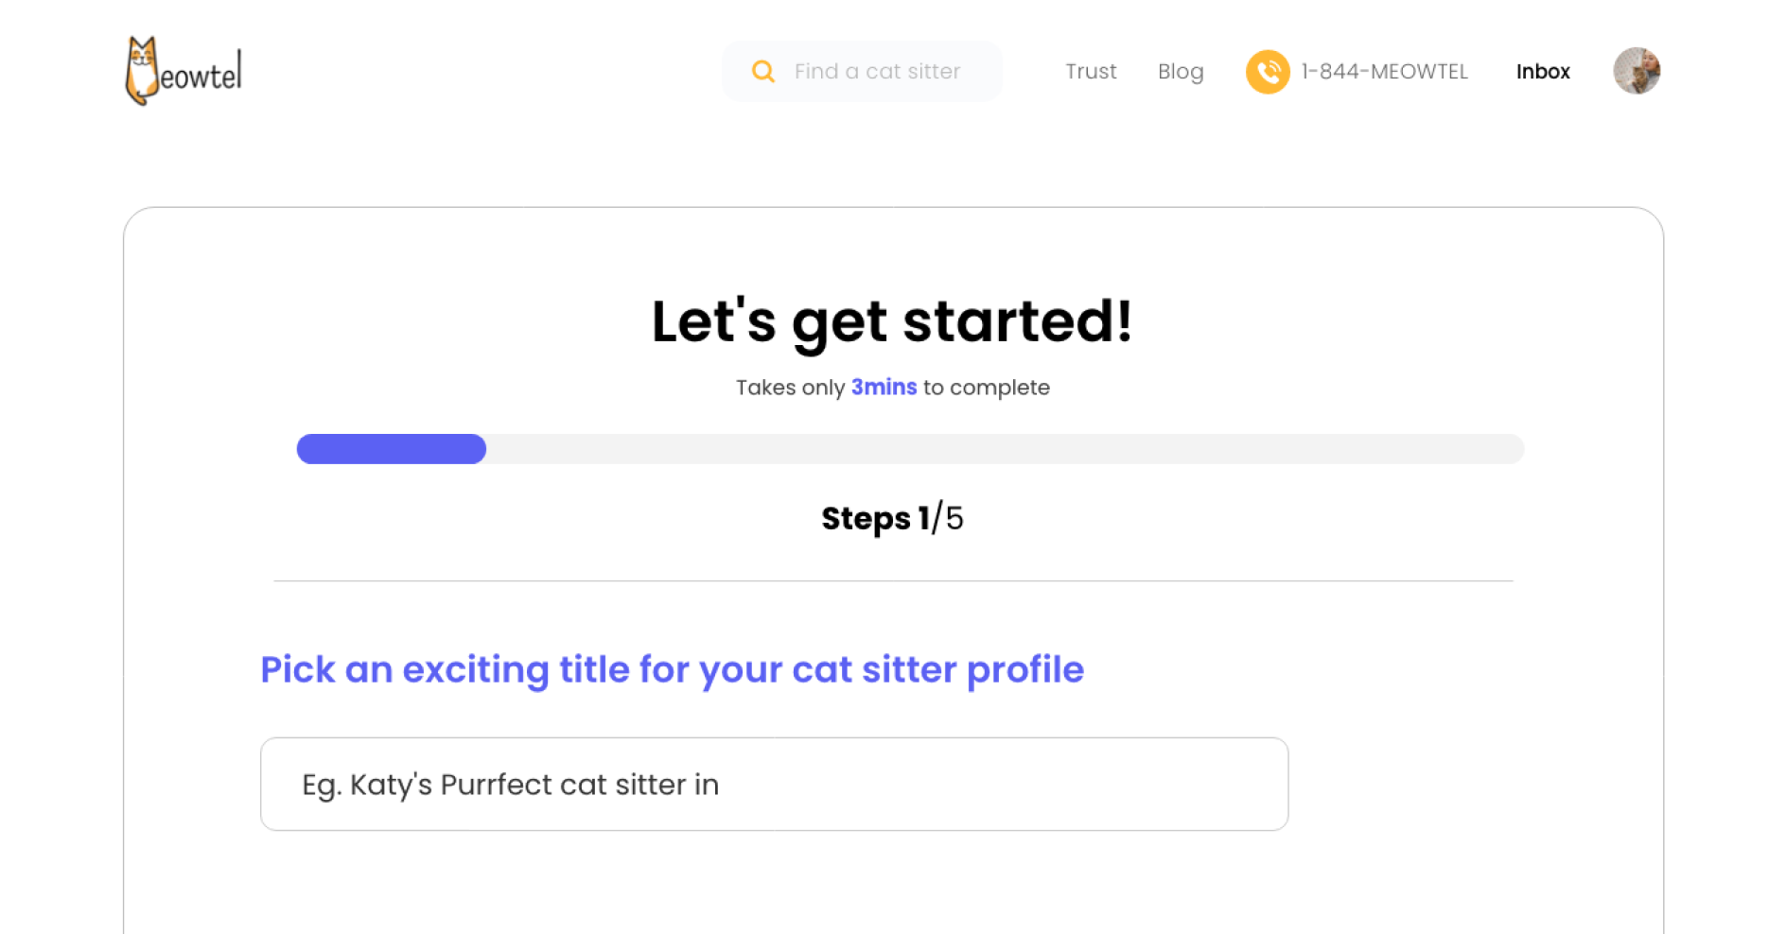Click the unfilled gray part of progress bar
This screenshot has width=1786, height=934.
click(x=1003, y=449)
